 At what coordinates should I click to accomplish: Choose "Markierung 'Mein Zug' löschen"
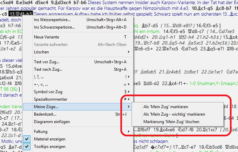point(171,121)
